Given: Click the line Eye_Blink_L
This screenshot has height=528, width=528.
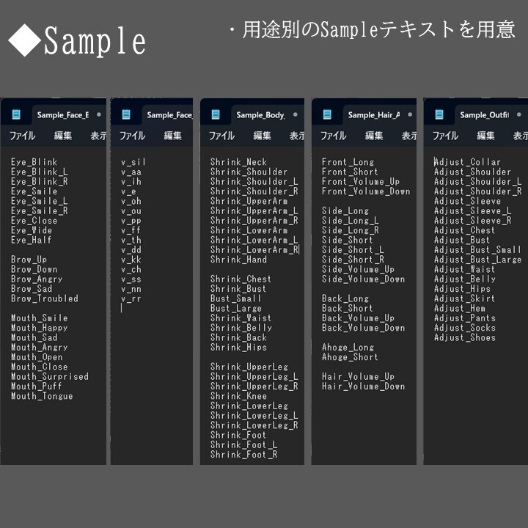Looking at the screenshot, I should [40, 172].
